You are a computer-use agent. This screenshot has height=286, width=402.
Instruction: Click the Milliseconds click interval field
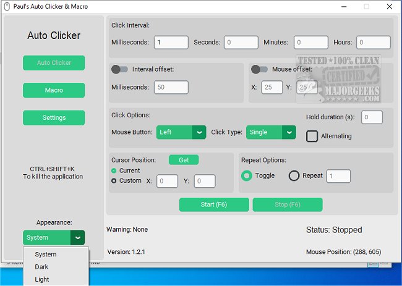171,43
